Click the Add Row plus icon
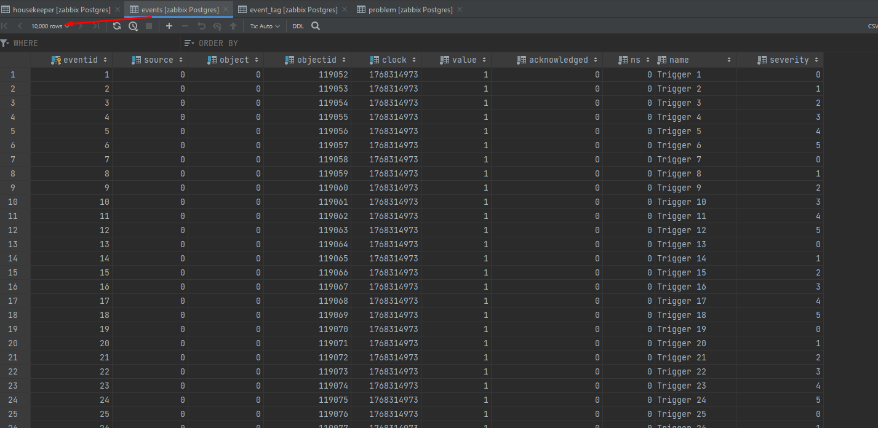This screenshot has width=878, height=428. [169, 26]
